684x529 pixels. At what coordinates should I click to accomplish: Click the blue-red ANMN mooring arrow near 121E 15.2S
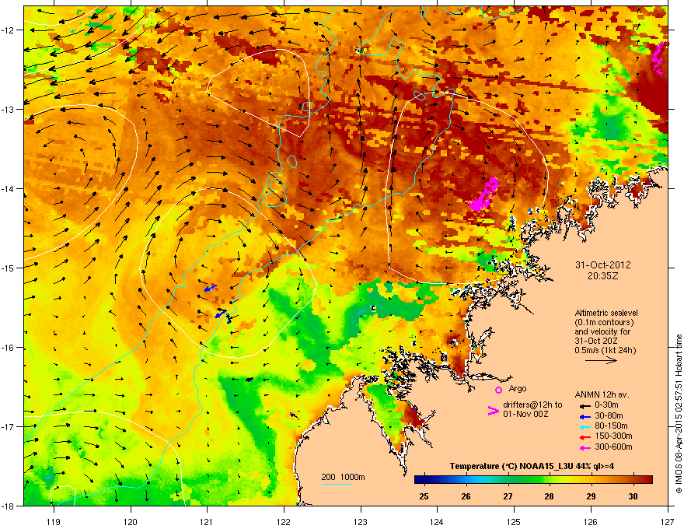click(x=211, y=288)
